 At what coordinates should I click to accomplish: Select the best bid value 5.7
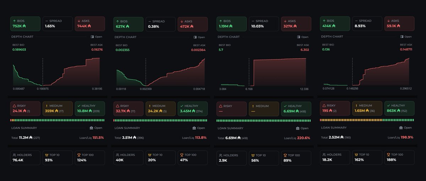pos(221,50)
